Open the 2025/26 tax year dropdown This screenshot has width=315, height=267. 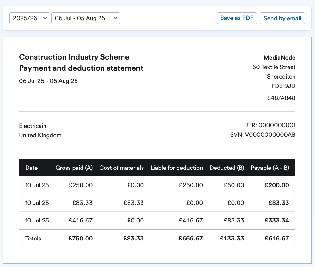pos(30,18)
